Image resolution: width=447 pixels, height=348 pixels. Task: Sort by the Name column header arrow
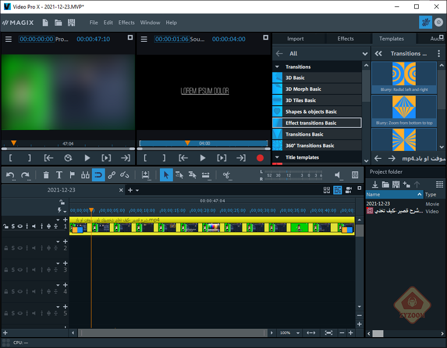[419, 195]
